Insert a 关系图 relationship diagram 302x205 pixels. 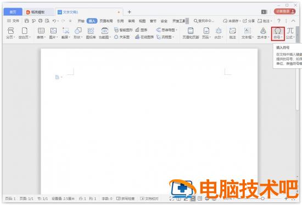click(x=122, y=37)
